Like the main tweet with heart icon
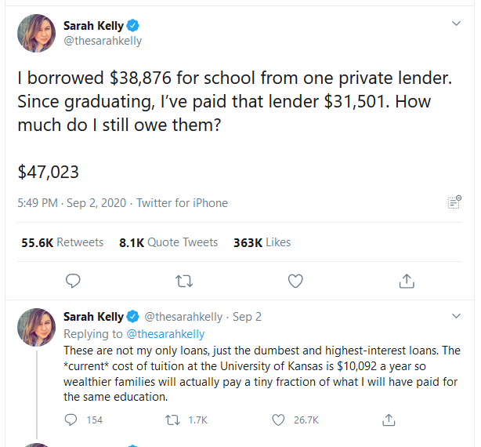The width and height of the screenshot is (481, 447). (295, 281)
